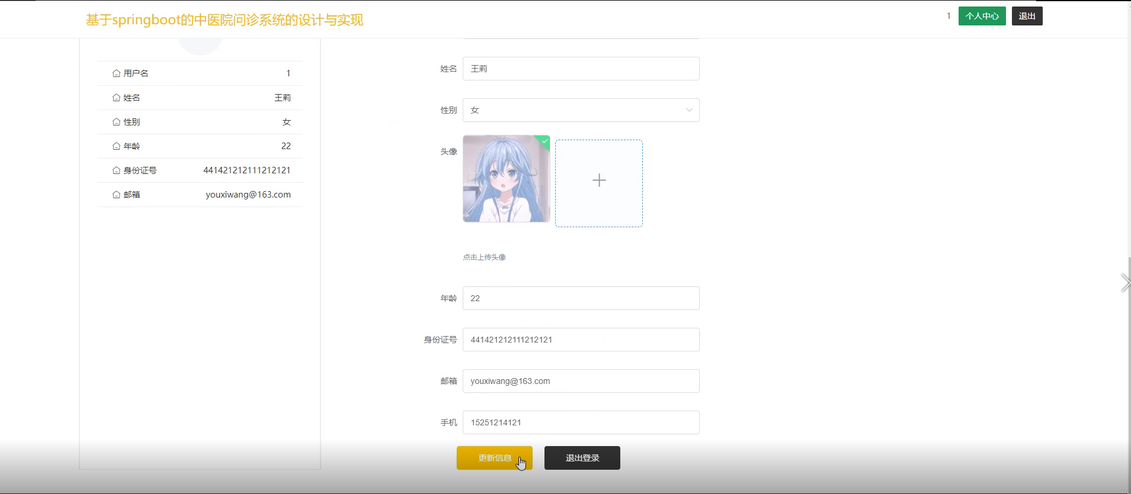Click the gender value 女 in sidebar
The width and height of the screenshot is (1131, 494).
pyautogui.click(x=287, y=122)
